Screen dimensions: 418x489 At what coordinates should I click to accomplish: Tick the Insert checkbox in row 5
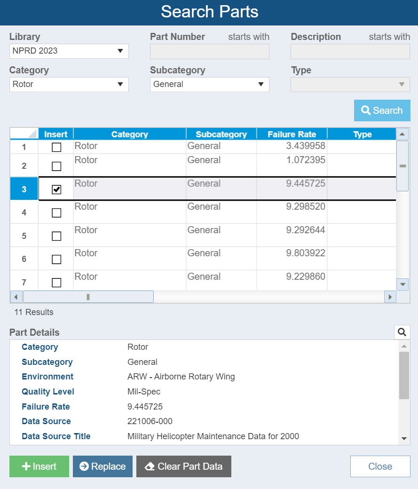point(56,236)
